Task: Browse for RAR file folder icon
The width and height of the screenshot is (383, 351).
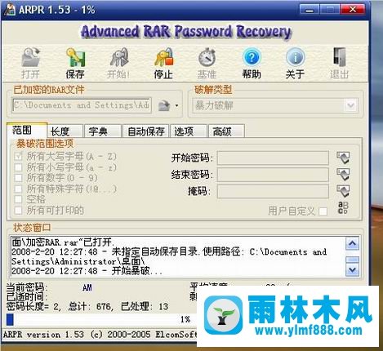Action: pos(164,105)
